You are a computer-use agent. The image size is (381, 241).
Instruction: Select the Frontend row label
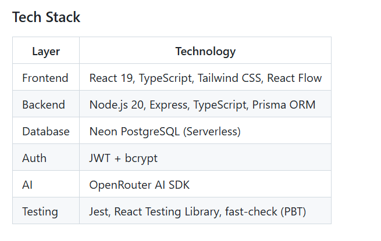(x=45, y=78)
